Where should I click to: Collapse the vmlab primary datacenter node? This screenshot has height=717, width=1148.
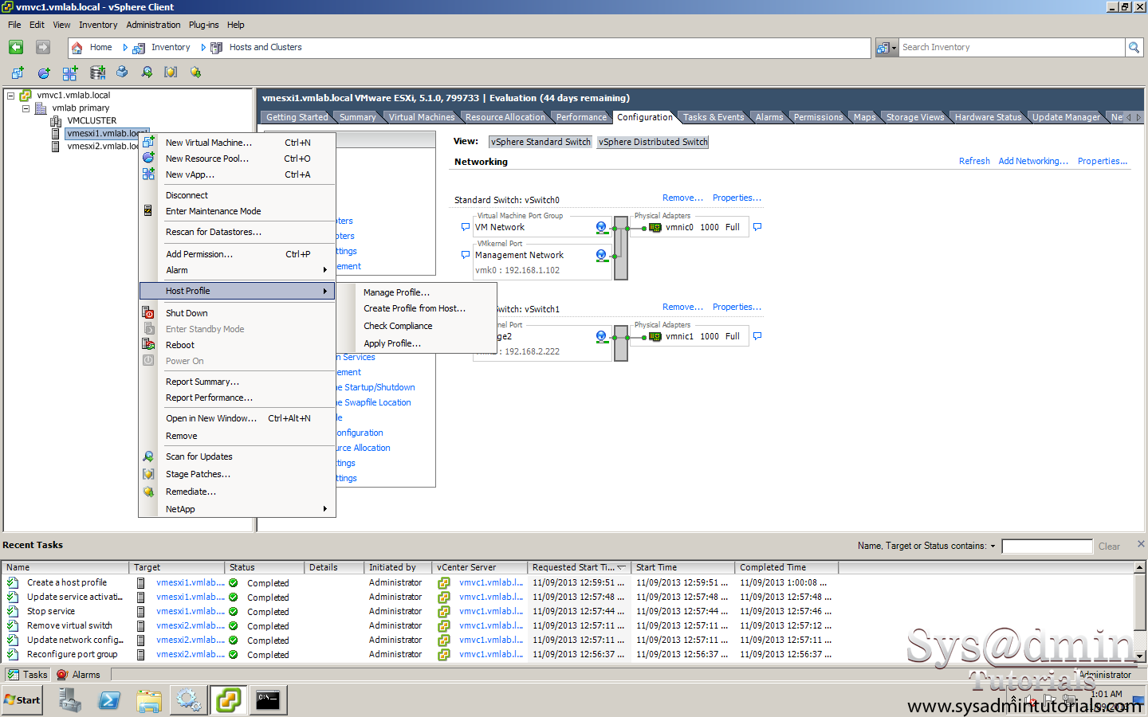click(26, 108)
